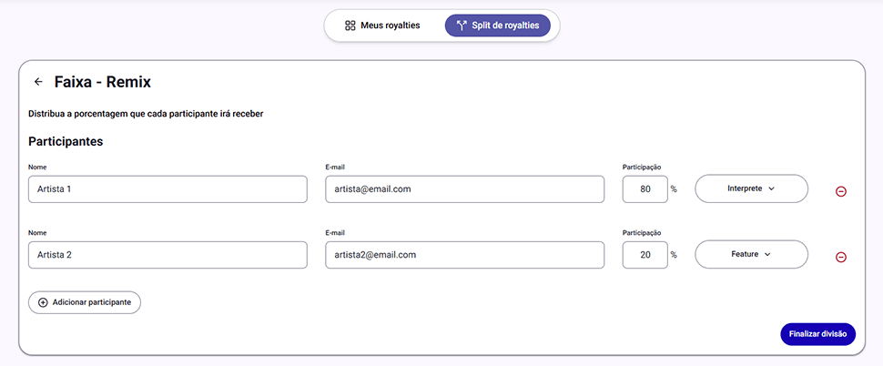883x366 pixels.
Task: Select the Participação field showing 20
Action: 645,255
